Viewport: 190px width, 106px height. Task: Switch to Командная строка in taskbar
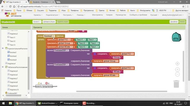69,103
